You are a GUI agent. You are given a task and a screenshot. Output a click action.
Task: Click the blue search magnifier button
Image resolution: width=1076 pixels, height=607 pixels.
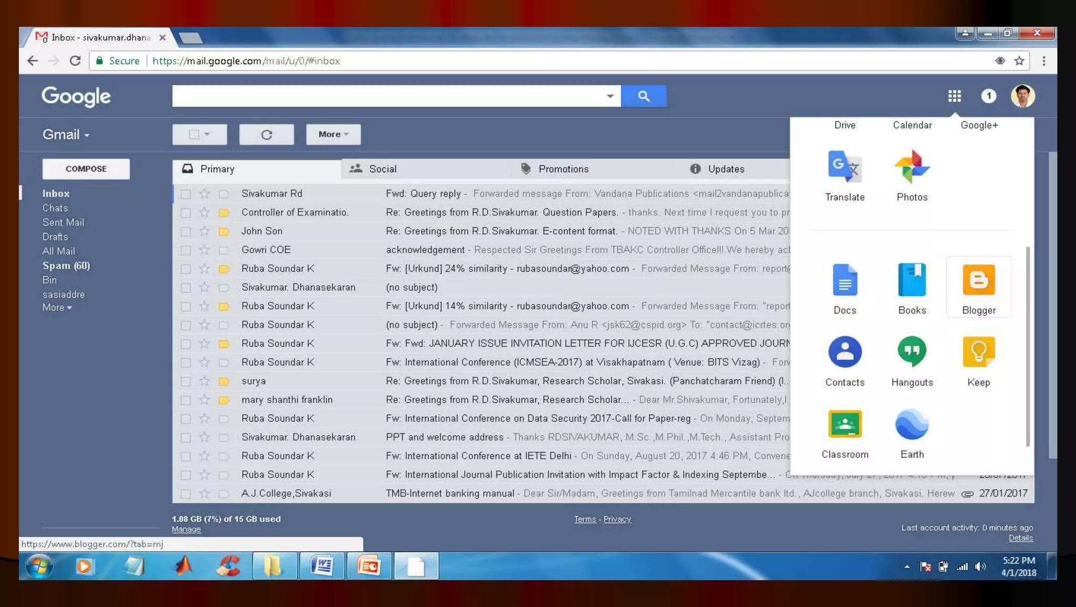643,96
